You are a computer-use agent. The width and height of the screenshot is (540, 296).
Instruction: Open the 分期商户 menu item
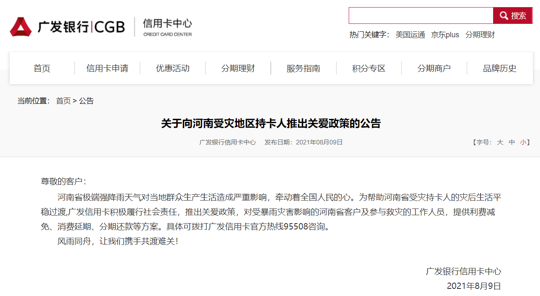pyautogui.click(x=434, y=68)
